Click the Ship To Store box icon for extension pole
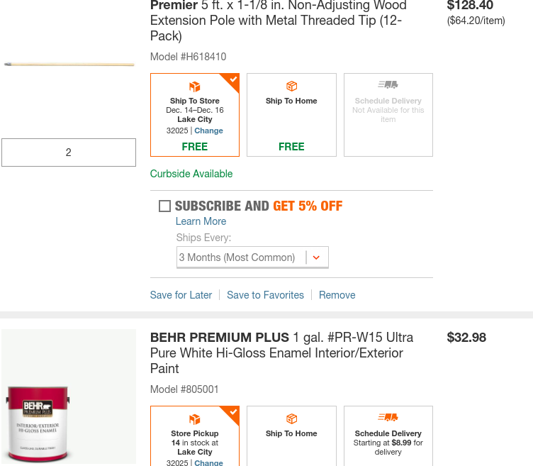Screen dimensions: 533x466 click(x=195, y=87)
